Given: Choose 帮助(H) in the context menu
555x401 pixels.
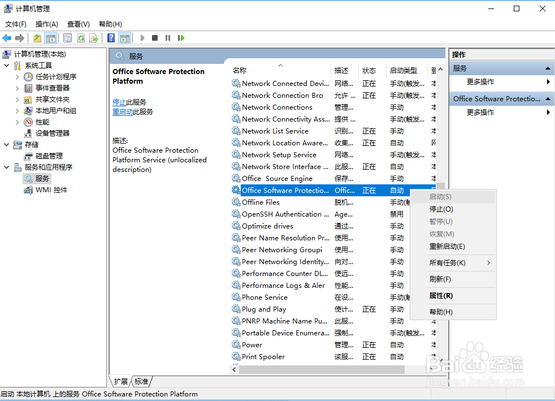Looking at the screenshot, I should [x=453, y=312].
